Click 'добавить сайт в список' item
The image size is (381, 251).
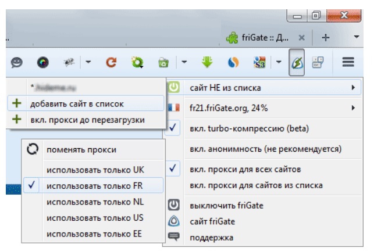click(86, 103)
